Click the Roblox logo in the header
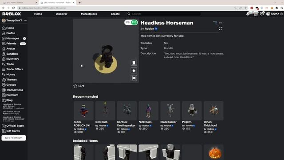This screenshot has width=284, height=160. 12,14
